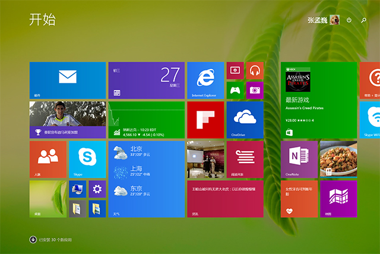Open the Video tile
The image size is (380, 254).
[x=235, y=70]
